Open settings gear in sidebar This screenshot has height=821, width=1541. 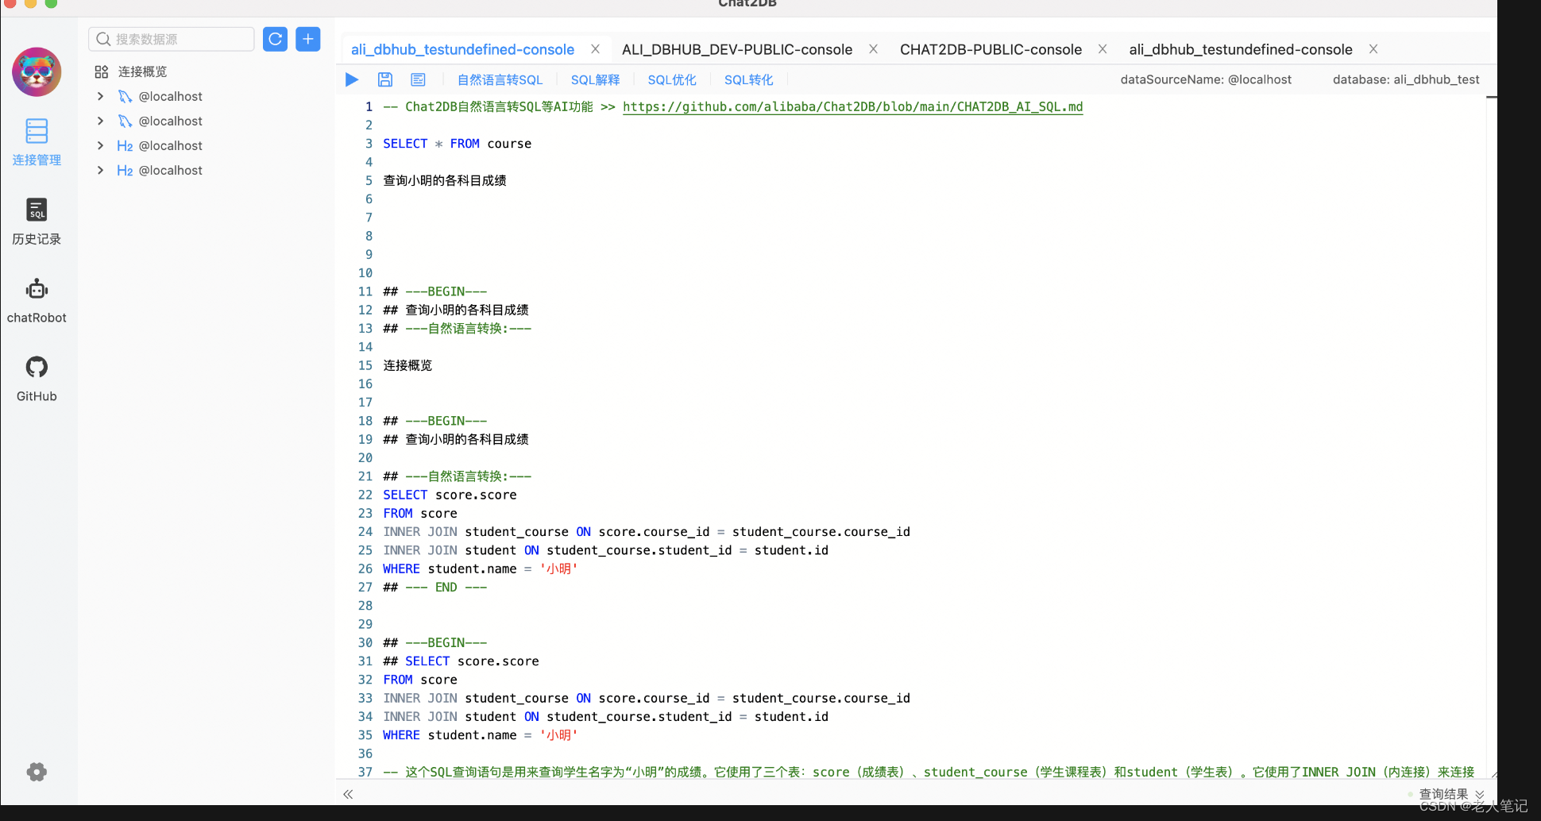(x=37, y=772)
